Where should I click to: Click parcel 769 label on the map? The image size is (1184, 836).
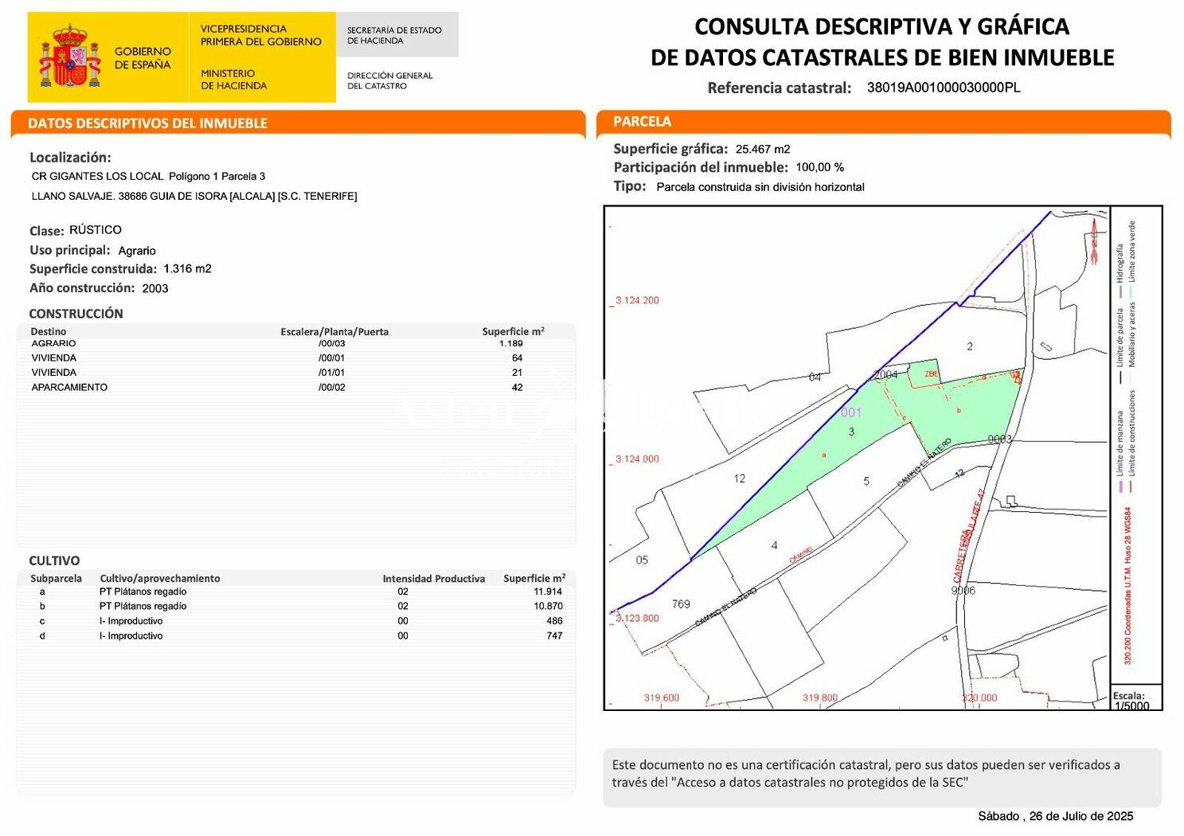coord(681,604)
